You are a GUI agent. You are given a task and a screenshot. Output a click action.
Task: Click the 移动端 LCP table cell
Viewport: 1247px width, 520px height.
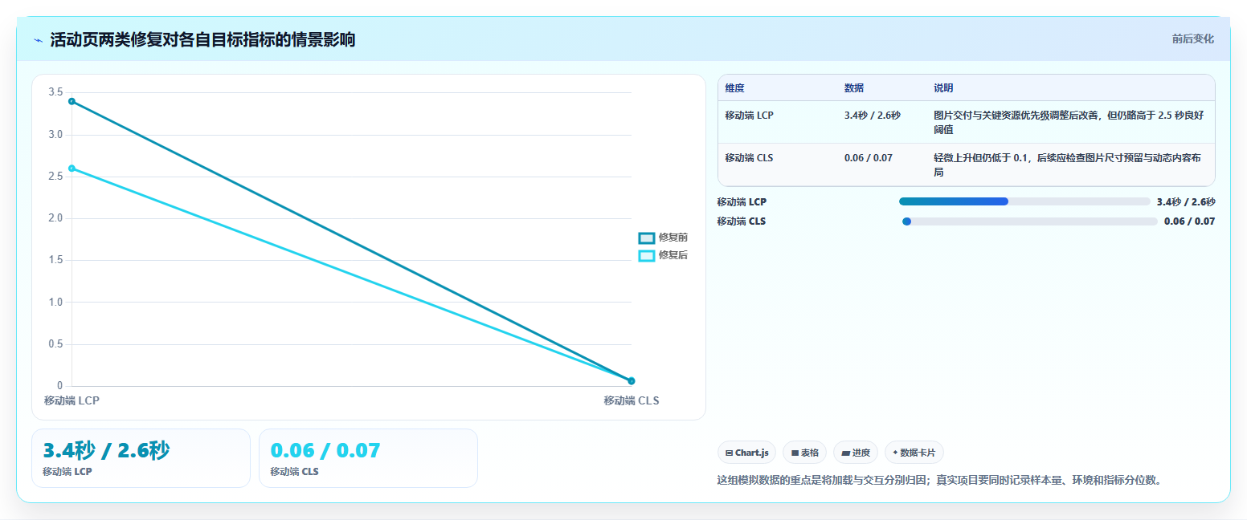(x=749, y=116)
